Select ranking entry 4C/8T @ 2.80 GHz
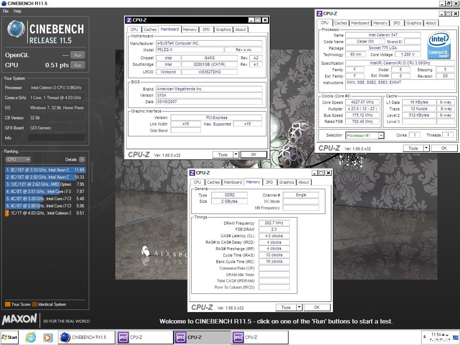Image resolution: width=460 pixels, height=345 pixels. 45,206
